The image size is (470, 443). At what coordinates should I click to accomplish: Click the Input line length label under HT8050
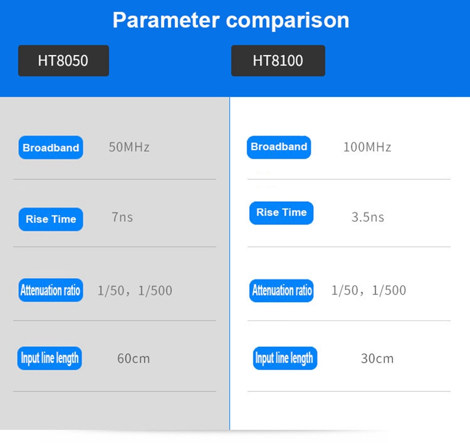pos(49,358)
